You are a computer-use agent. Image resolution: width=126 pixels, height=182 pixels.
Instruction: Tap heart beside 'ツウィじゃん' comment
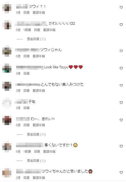click(x=121, y=51)
